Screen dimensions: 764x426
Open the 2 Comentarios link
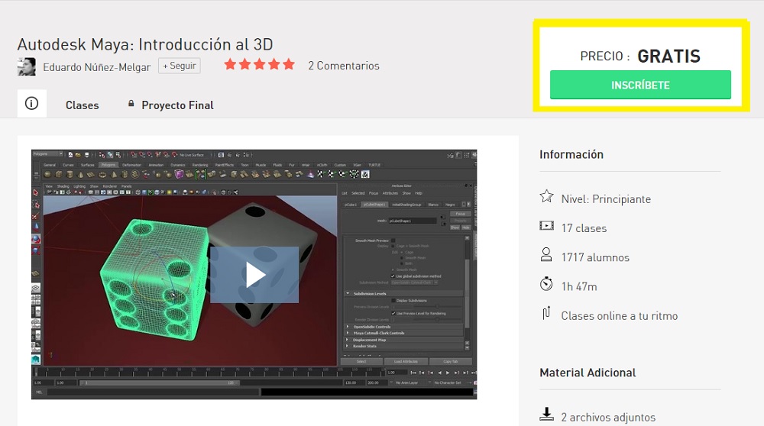[344, 66]
